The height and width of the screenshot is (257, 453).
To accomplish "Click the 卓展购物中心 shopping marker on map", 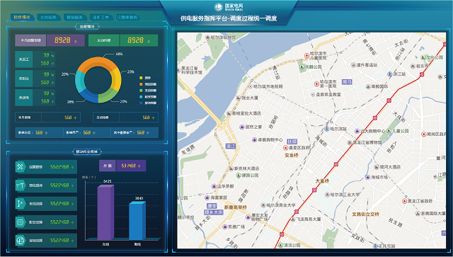I will [254, 140].
